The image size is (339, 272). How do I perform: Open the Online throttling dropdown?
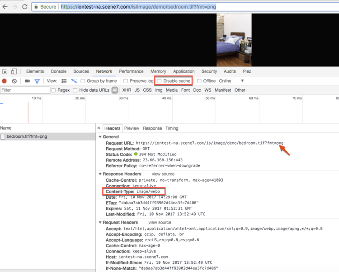231,81
